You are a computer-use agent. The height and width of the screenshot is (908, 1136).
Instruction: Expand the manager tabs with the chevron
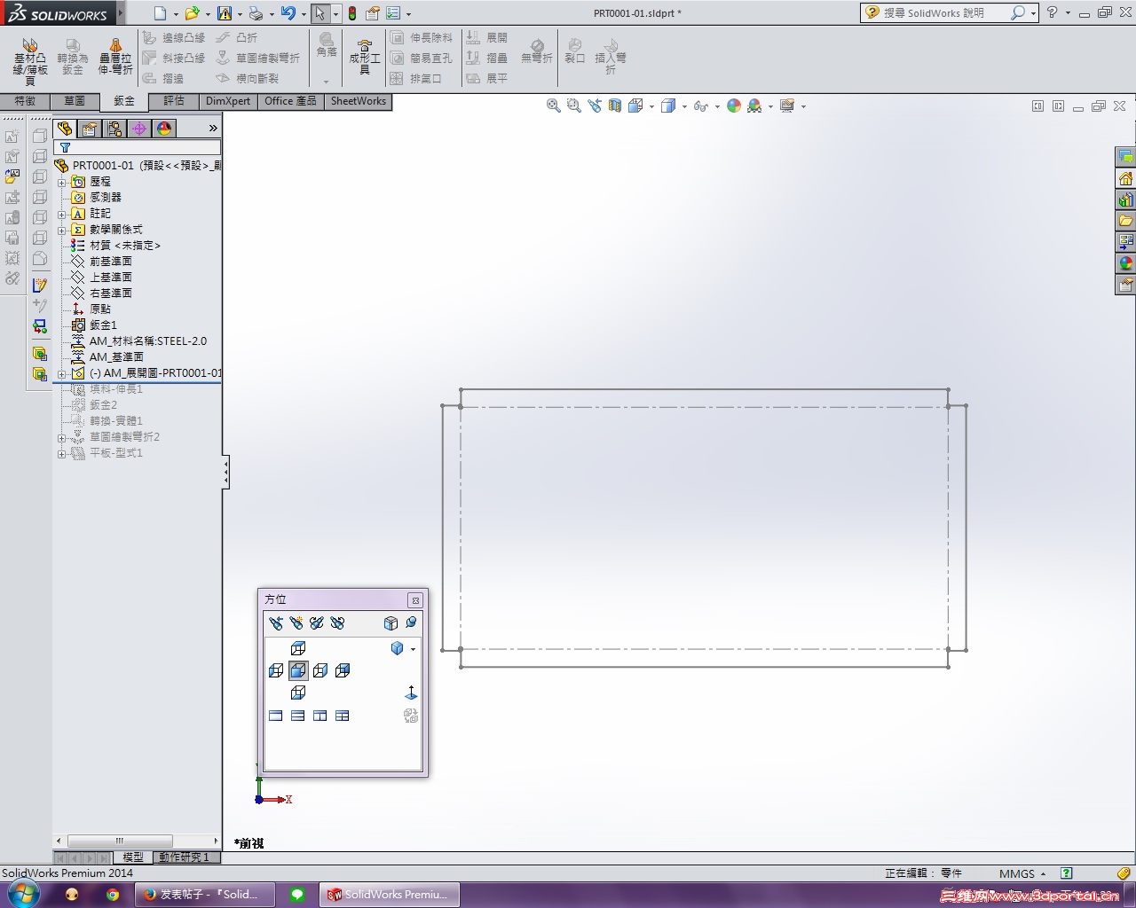(x=213, y=129)
